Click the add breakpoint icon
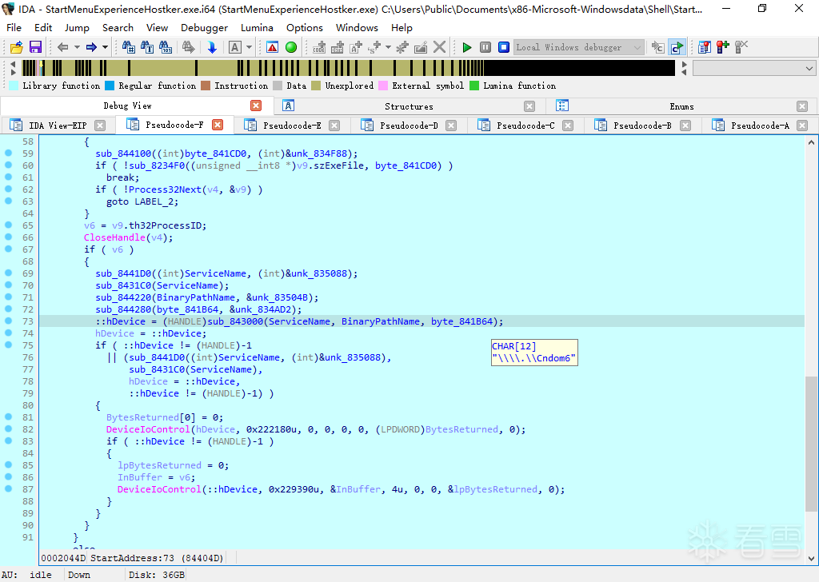Viewport: 819px width, 582px height. (x=722, y=47)
